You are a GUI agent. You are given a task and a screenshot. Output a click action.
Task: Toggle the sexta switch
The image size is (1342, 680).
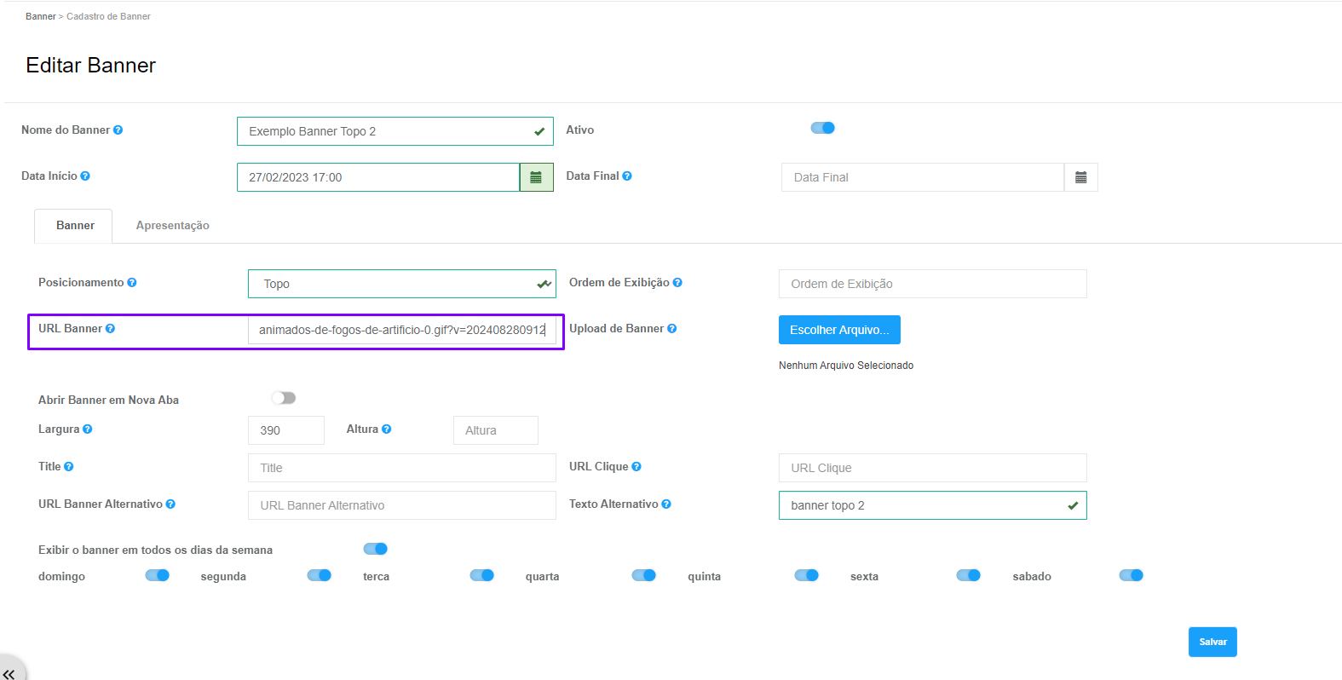tap(969, 575)
